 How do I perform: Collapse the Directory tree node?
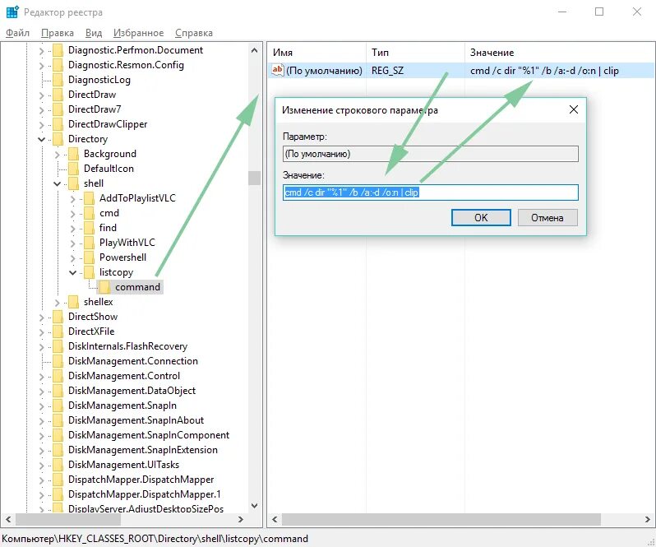pos(41,139)
